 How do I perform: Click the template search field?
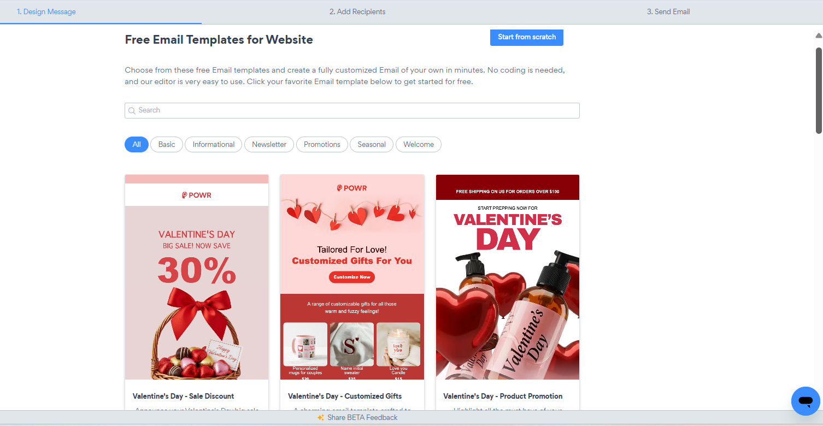[352, 110]
